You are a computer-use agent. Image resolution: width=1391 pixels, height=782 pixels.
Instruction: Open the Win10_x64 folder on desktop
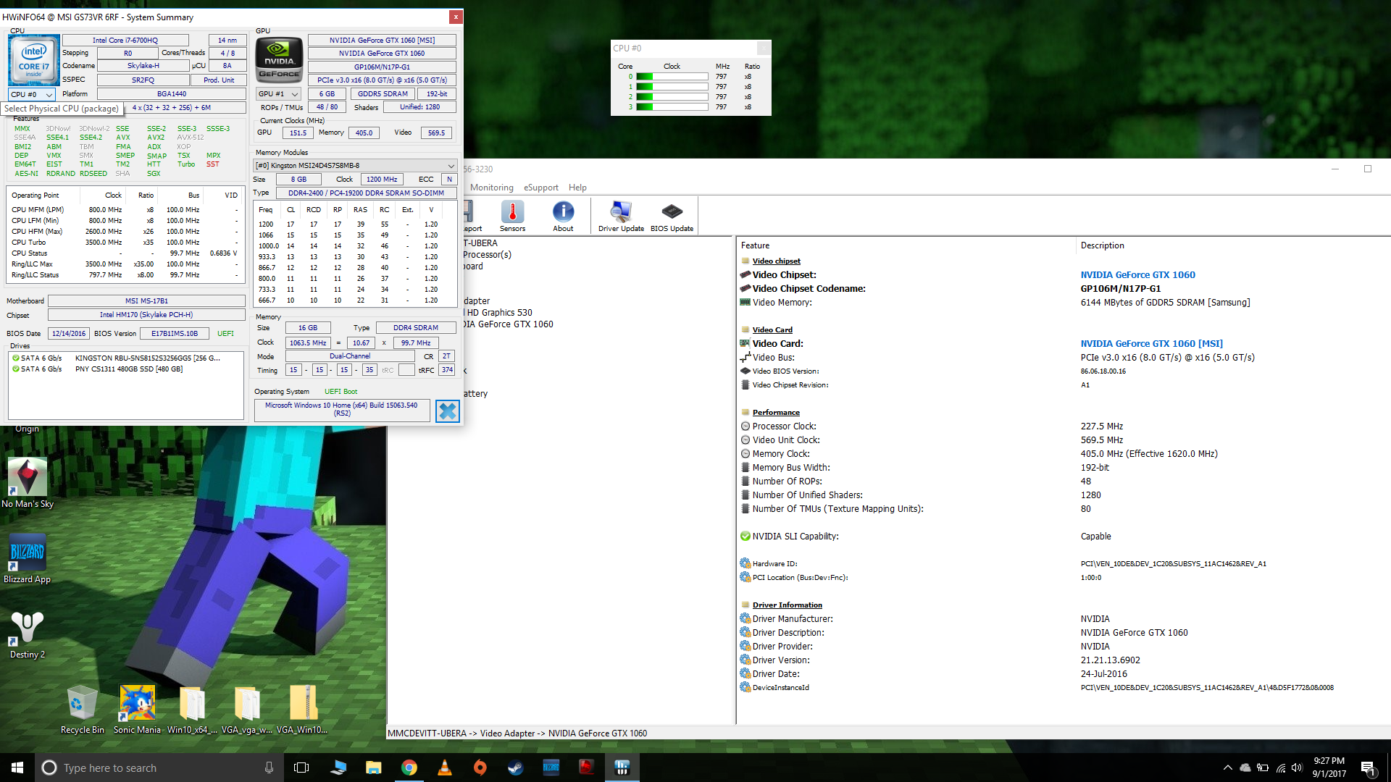[x=192, y=709]
